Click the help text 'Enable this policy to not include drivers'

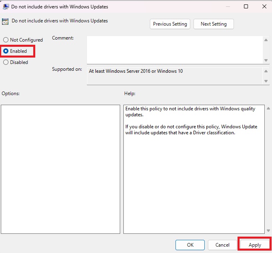(x=190, y=112)
